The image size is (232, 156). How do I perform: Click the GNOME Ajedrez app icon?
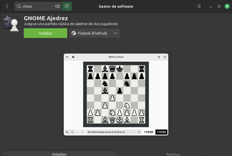click(x=11, y=23)
